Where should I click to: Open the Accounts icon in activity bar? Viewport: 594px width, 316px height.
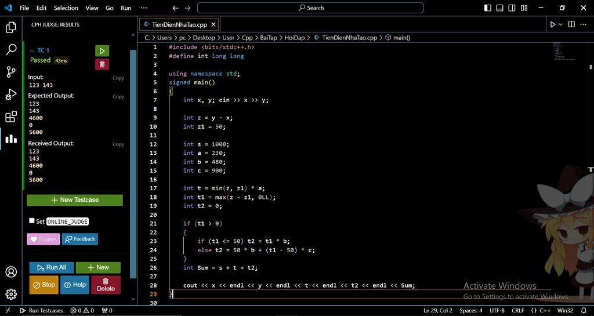[10, 272]
